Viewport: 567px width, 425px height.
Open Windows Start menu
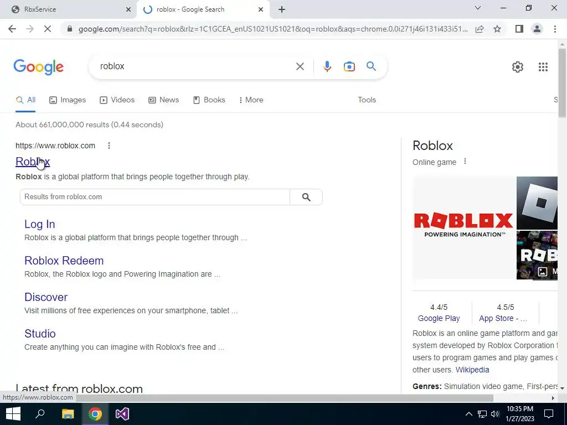[13, 414]
